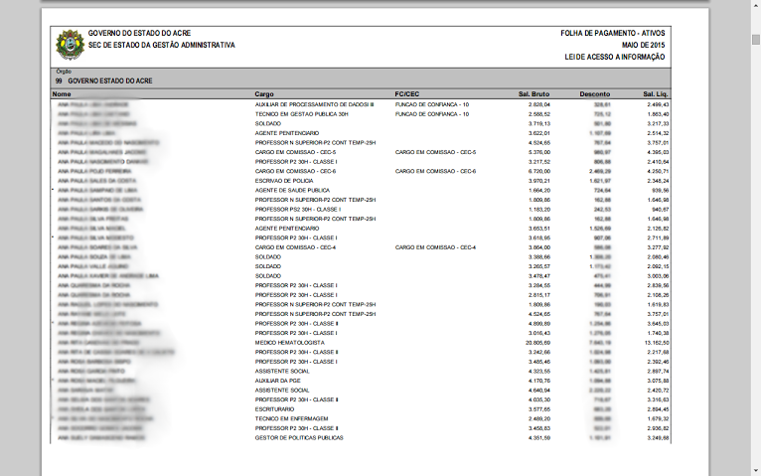The height and width of the screenshot is (476, 761).
Task: Click the FC/CEC column header
Action: (x=407, y=93)
